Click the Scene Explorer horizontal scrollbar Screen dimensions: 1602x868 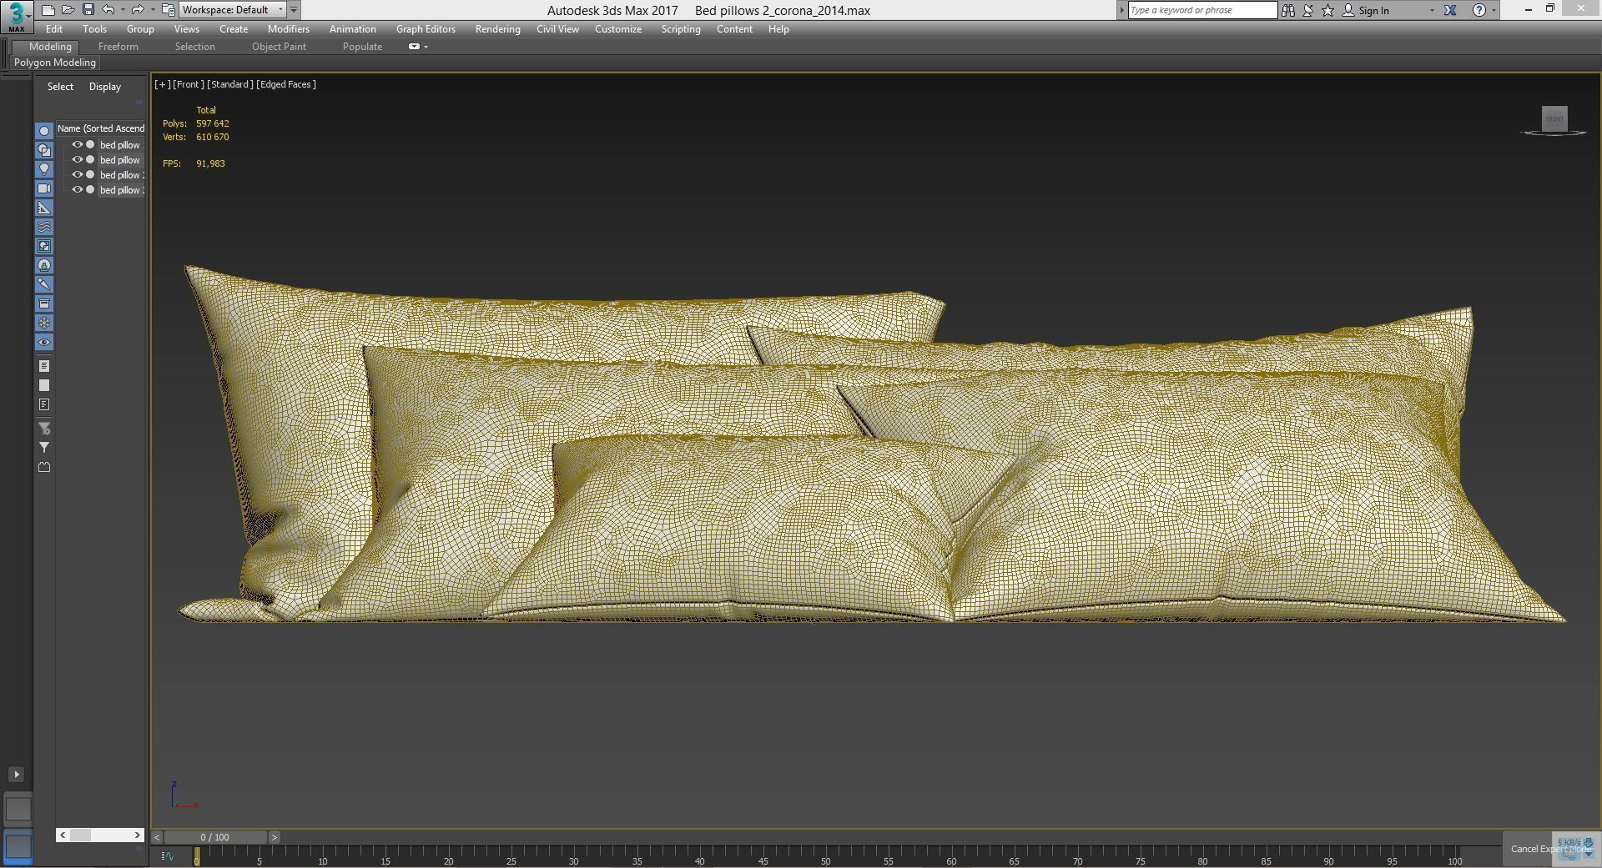(99, 835)
